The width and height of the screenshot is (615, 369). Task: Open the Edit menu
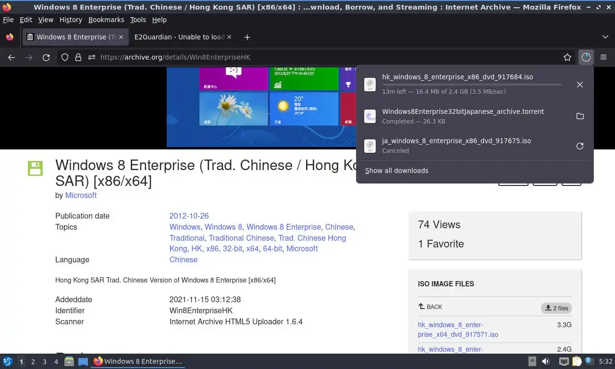click(x=26, y=20)
